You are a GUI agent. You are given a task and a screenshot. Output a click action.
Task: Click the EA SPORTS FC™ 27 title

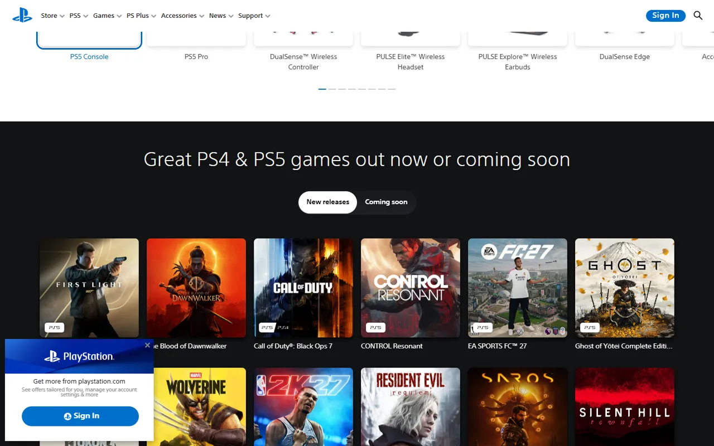[497, 346]
